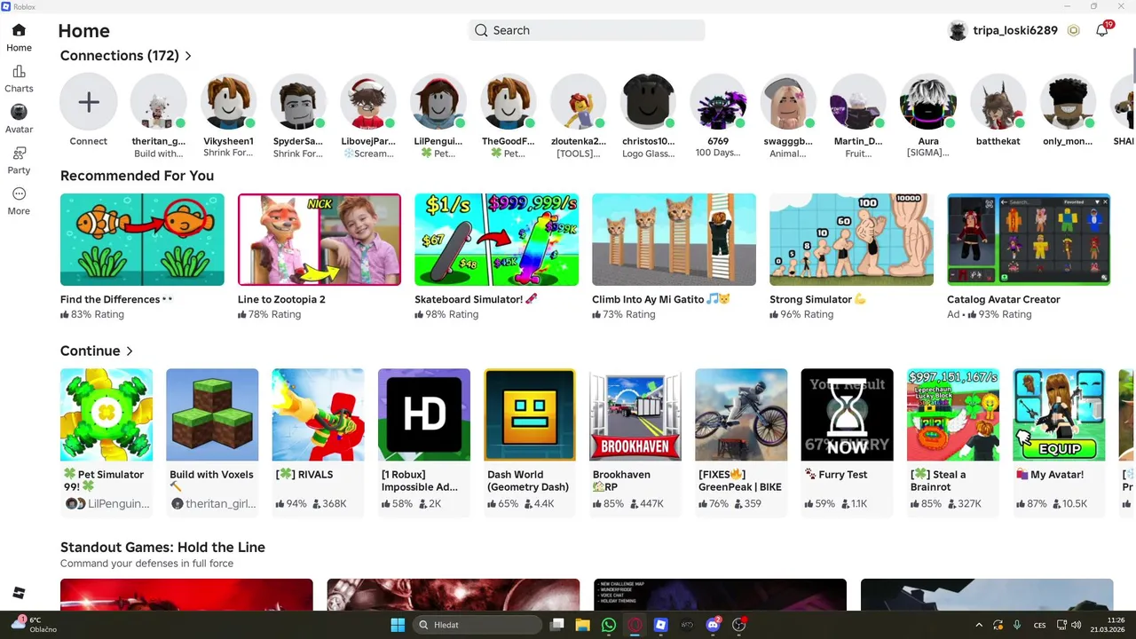
Task: Click the Connect plus button
Action: pyautogui.click(x=89, y=101)
